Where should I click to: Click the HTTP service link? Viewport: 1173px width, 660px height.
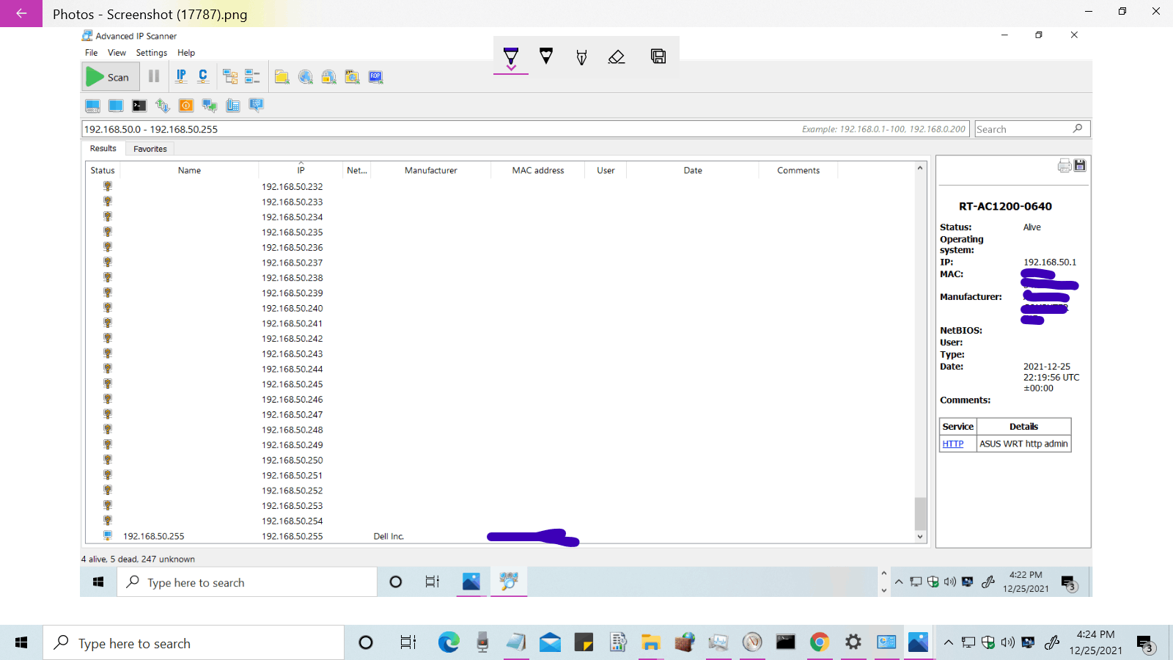point(953,444)
